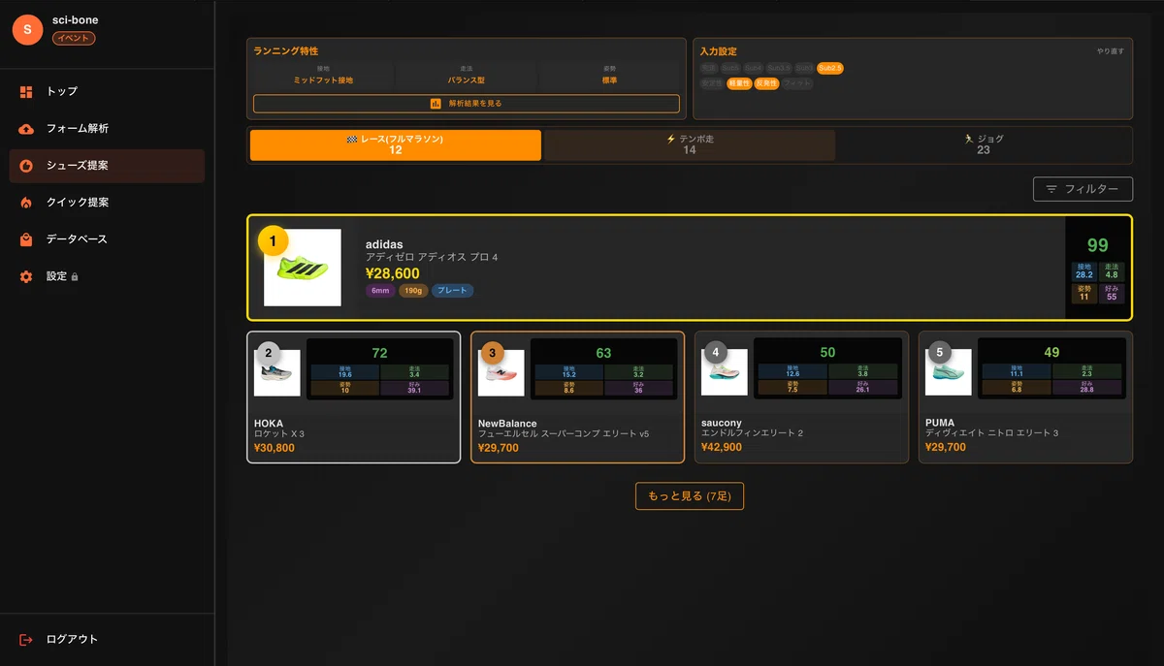Click the sci-bone avatar circle
Screen dimensions: 1164x666
(x=27, y=29)
